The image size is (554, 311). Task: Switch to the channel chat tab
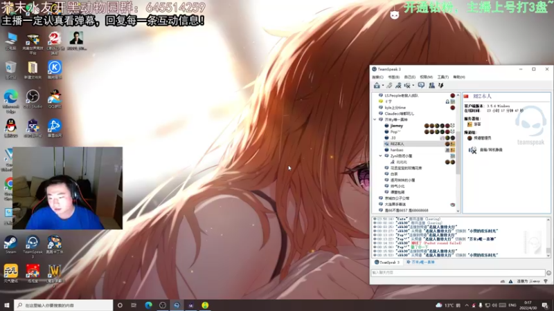pyautogui.click(x=420, y=263)
